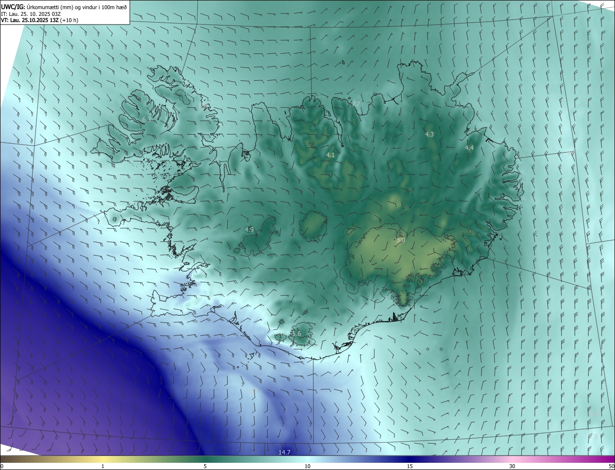Click the 7.7 precipitation value label
Screen dimensions: 615x470
coord(356,104)
